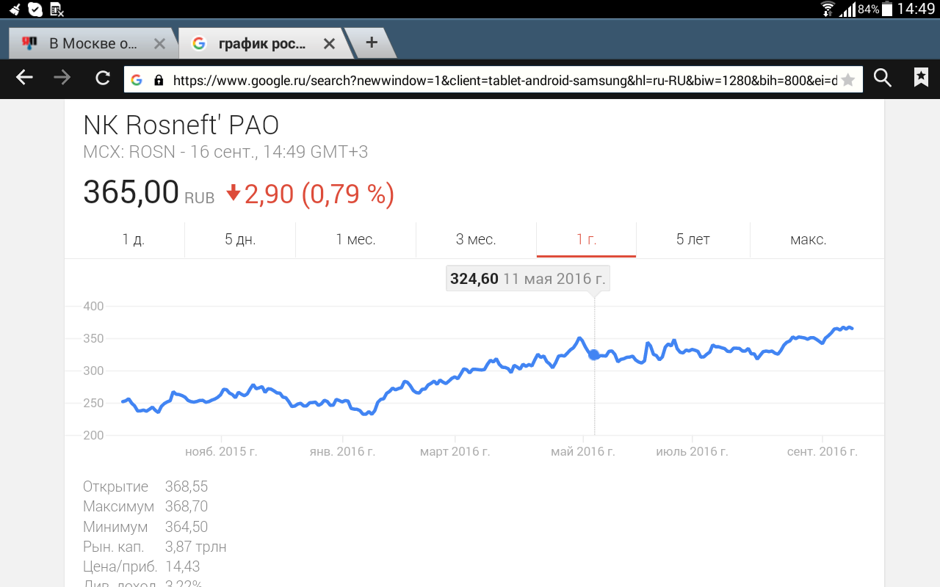This screenshot has width=940, height=587.
Task: Open browser search with magnifier icon
Action: [x=883, y=79]
